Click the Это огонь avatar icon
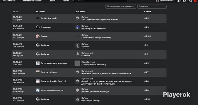Screen dimensions: 198x105 pos(37,27)
